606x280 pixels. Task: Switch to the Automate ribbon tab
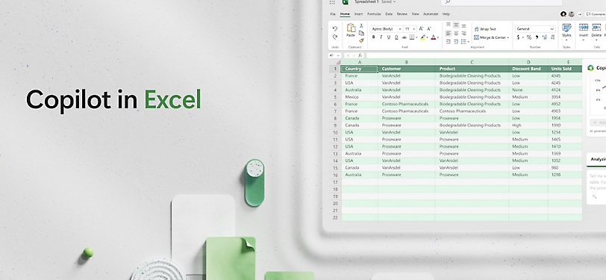[431, 14]
